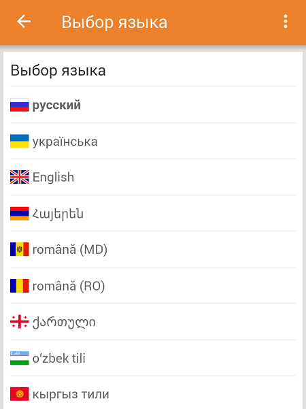Select українська language option
The width and height of the screenshot is (306, 409).
click(153, 141)
